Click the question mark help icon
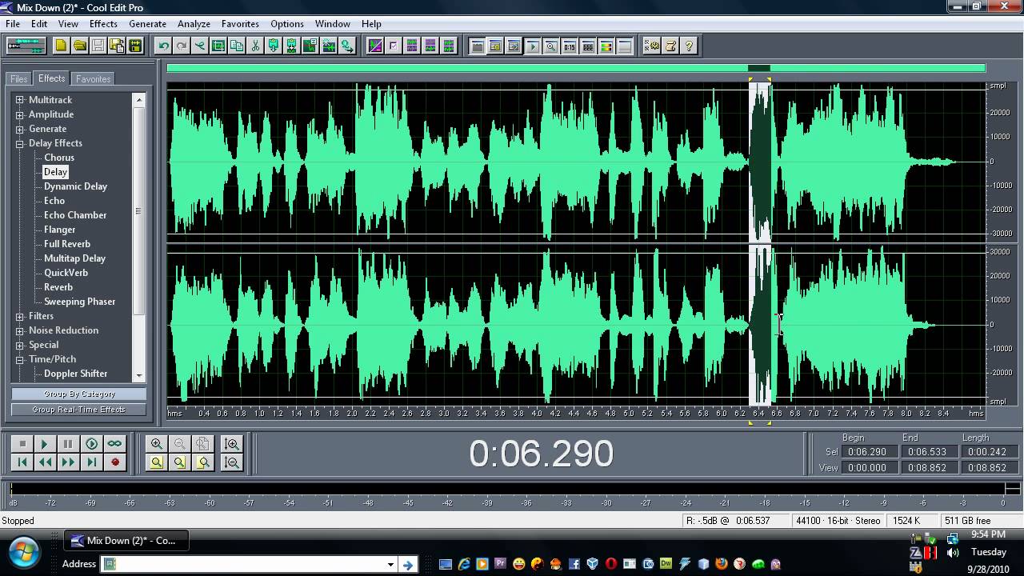 pos(689,46)
